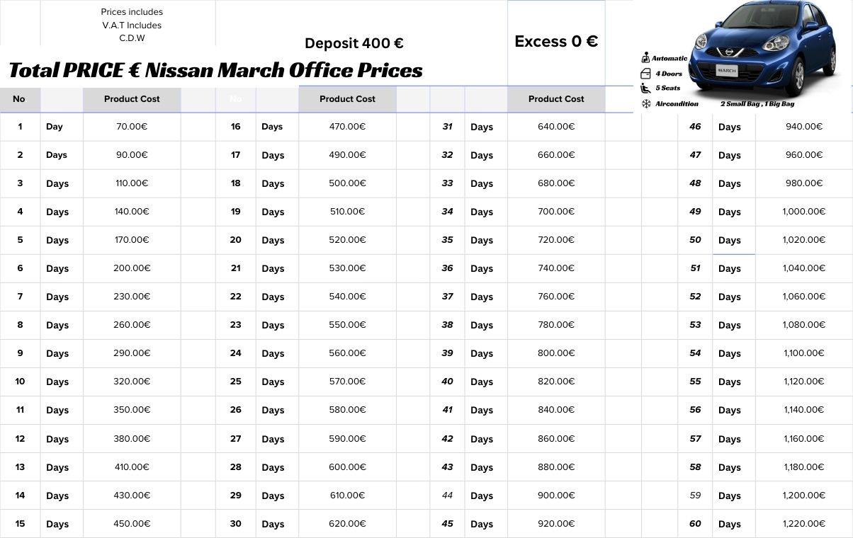The height and width of the screenshot is (538, 853).
Task: Click the 320.00€ price for 10 days
Action: point(132,382)
